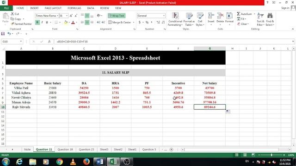Toggle Top Align

pos(82,16)
